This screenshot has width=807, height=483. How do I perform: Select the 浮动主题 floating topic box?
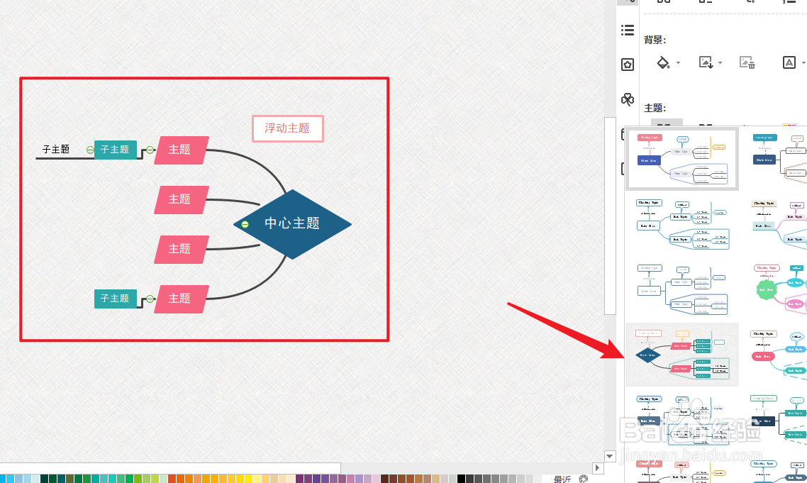(x=288, y=128)
